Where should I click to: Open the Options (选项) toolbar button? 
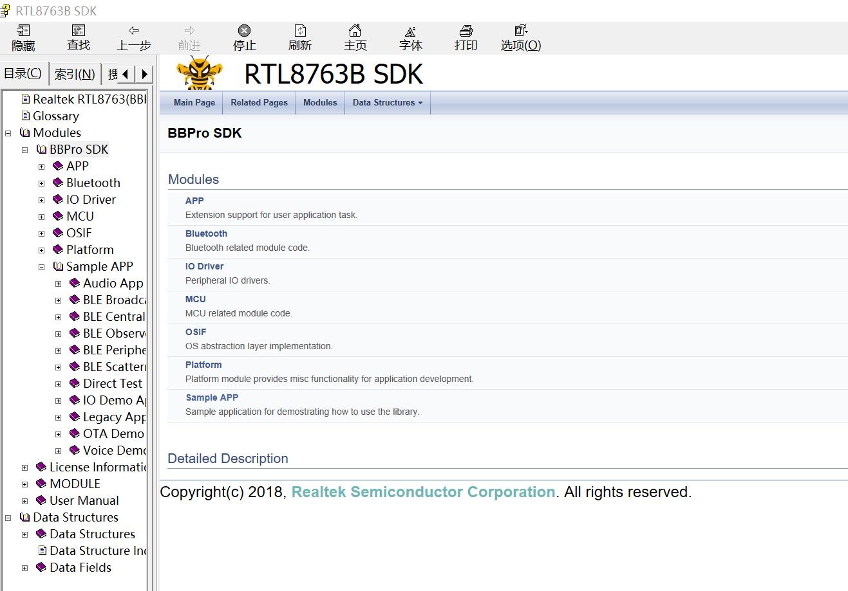[521, 38]
